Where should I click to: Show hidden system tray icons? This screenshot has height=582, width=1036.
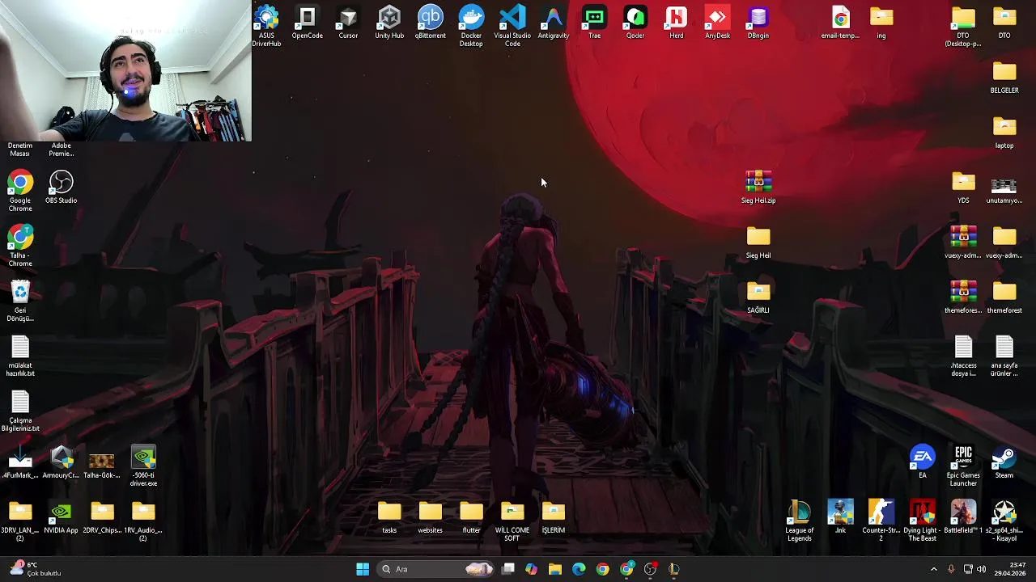click(933, 569)
